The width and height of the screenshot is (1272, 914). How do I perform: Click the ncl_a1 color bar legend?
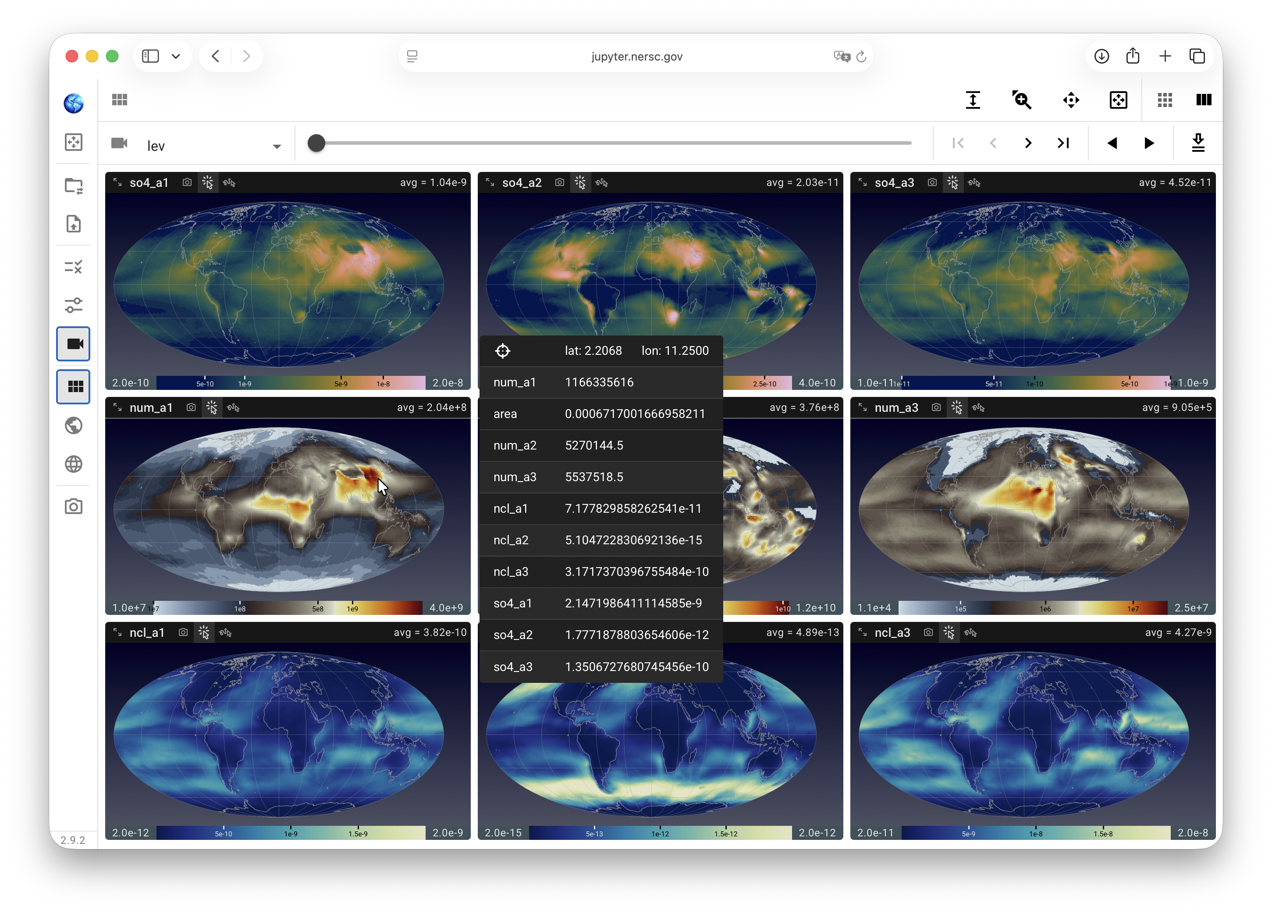tap(291, 832)
